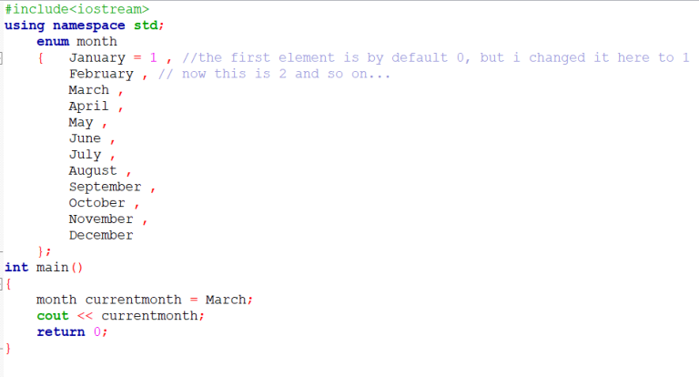Click the February enumerator
Image resolution: width=699 pixels, height=377 pixels.
coord(101,74)
